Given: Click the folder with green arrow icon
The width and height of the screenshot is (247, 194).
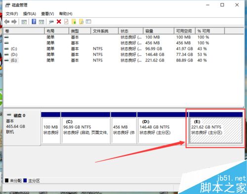Looking at the screenshot, I should pyautogui.click(x=74, y=22).
